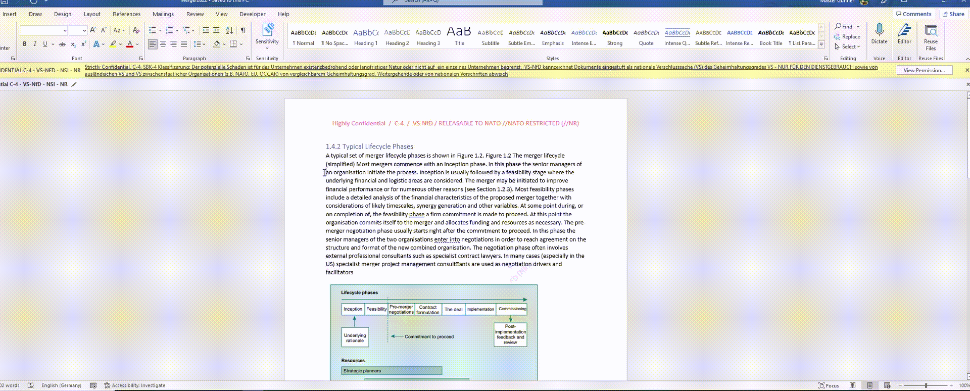The height and width of the screenshot is (391, 970).
Task: Expand the Styles gallery More arrow
Action: click(821, 44)
